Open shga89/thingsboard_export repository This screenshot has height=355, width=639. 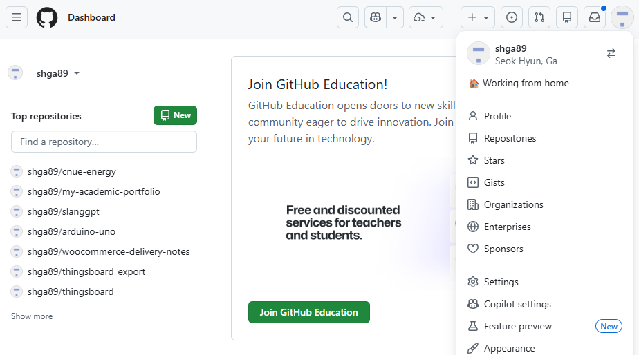click(x=86, y=271)
